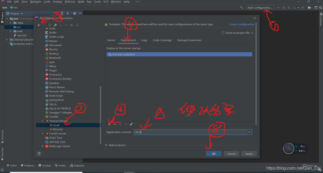Click the Add Configuration... button
The width and height of the screenshot is (323, 173).
(x=260, y=8)
